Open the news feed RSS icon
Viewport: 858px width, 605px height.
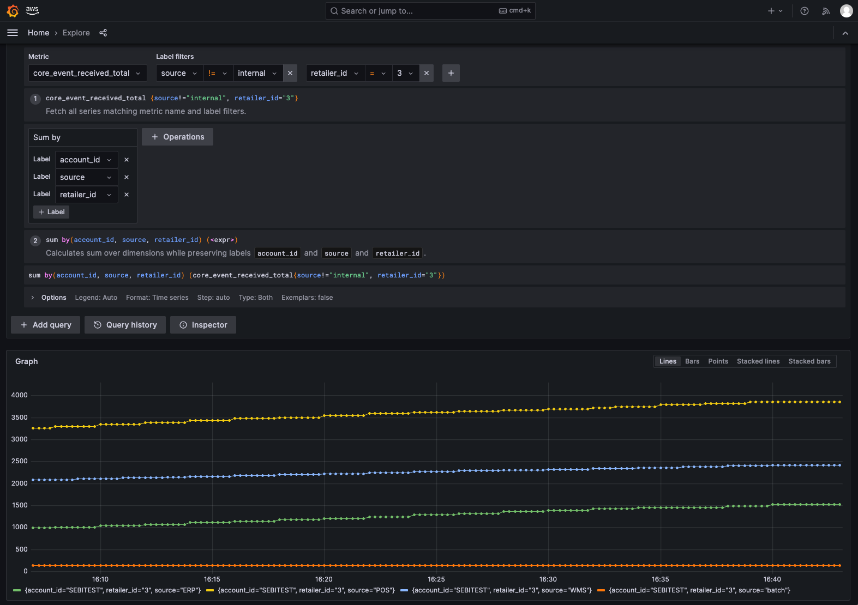pos(826,11)
